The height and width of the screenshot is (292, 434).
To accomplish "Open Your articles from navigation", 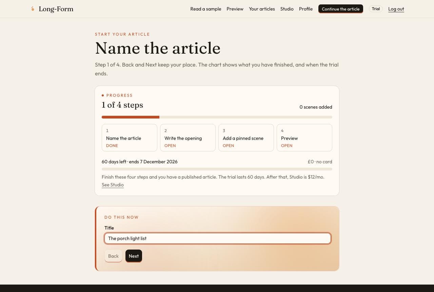I will [x=262, y=9].
